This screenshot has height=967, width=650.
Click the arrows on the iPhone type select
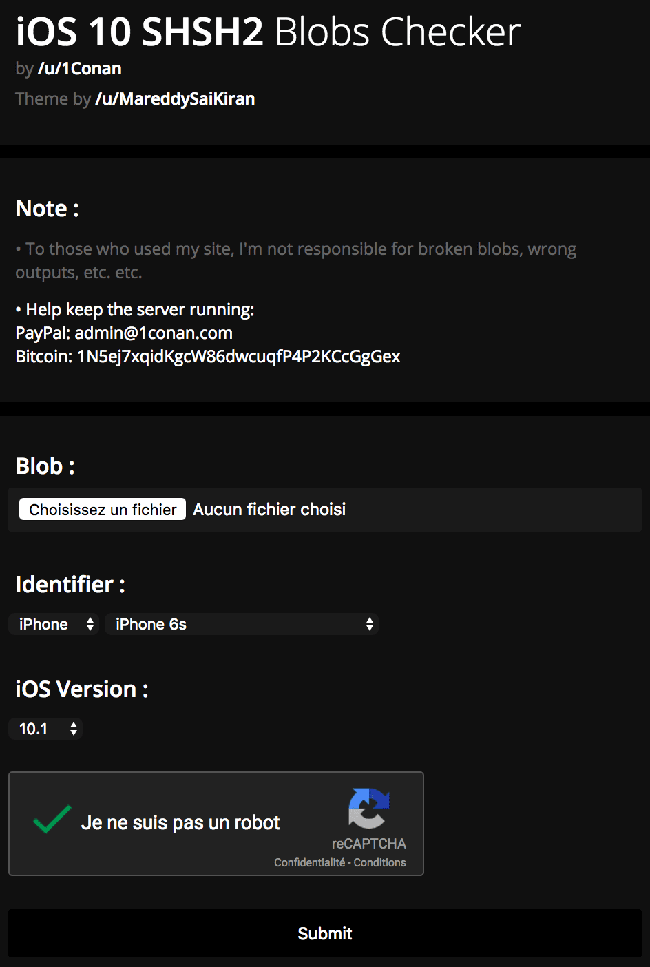90,624
